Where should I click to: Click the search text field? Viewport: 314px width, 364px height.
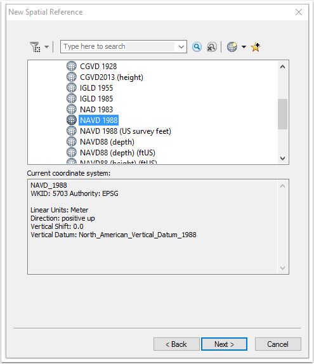pos(119,46)
